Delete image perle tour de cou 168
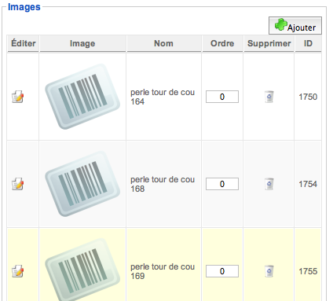Viewport: 333px width, 301px height. click(269, 184)
